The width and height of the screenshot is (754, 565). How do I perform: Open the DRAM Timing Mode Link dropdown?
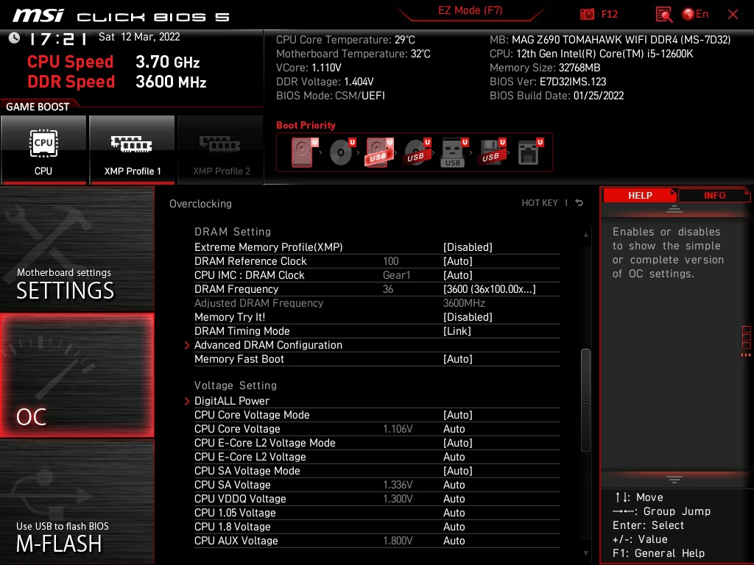coord(457,331)
